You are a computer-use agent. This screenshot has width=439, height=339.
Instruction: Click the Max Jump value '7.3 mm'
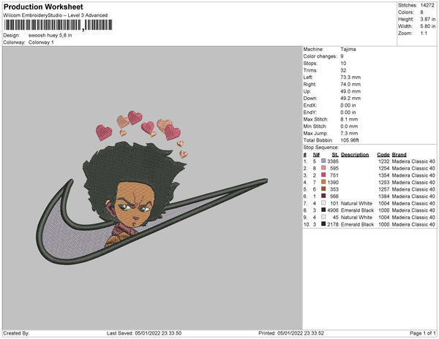(349, 133)
